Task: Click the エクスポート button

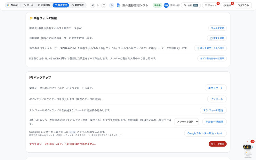Action: pos(215,88)
